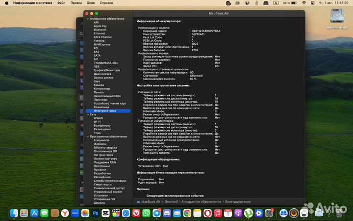Image resolution: width=353 pixels, height=221 pixels.
Task: Collapse the Сеть tree section
Action: 87,114
